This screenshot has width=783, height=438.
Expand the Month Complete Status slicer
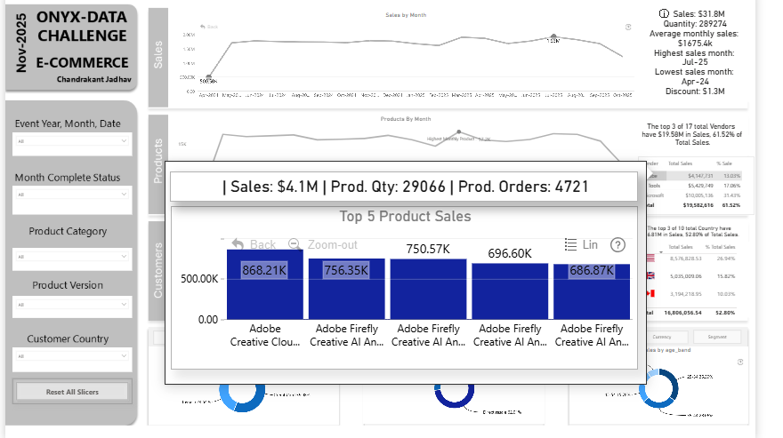click(x=73, y=195)
